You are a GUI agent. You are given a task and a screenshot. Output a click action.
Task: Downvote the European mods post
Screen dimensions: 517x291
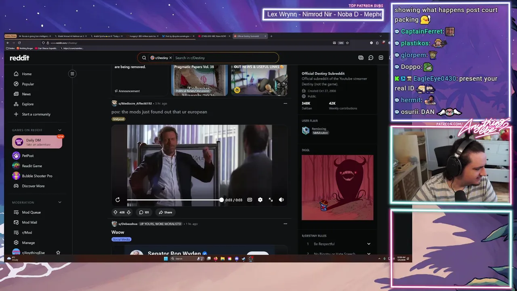[x=129, y=212]
